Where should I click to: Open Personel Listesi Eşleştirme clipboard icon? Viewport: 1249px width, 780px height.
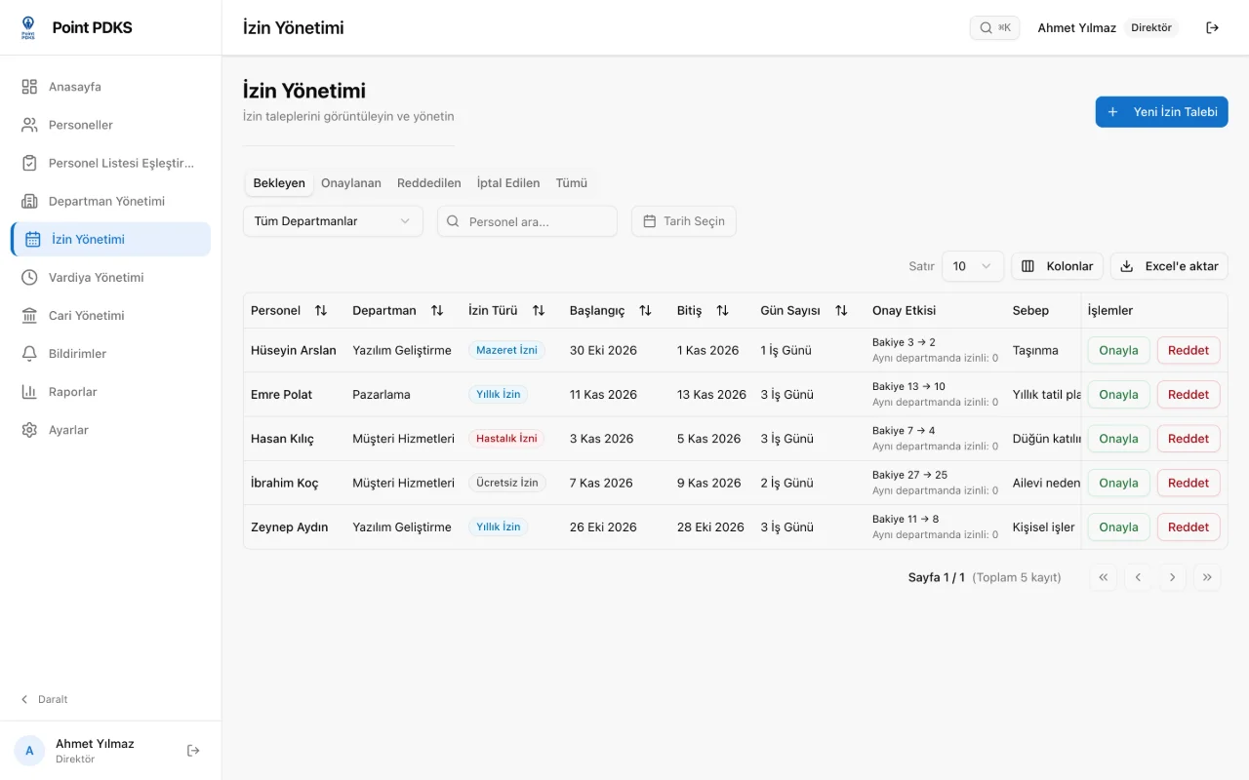click(29, 163)
